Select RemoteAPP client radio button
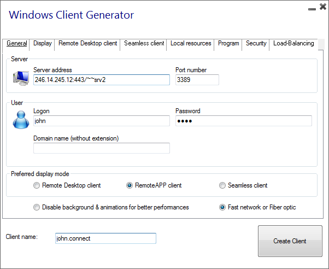 pos(130,185)
